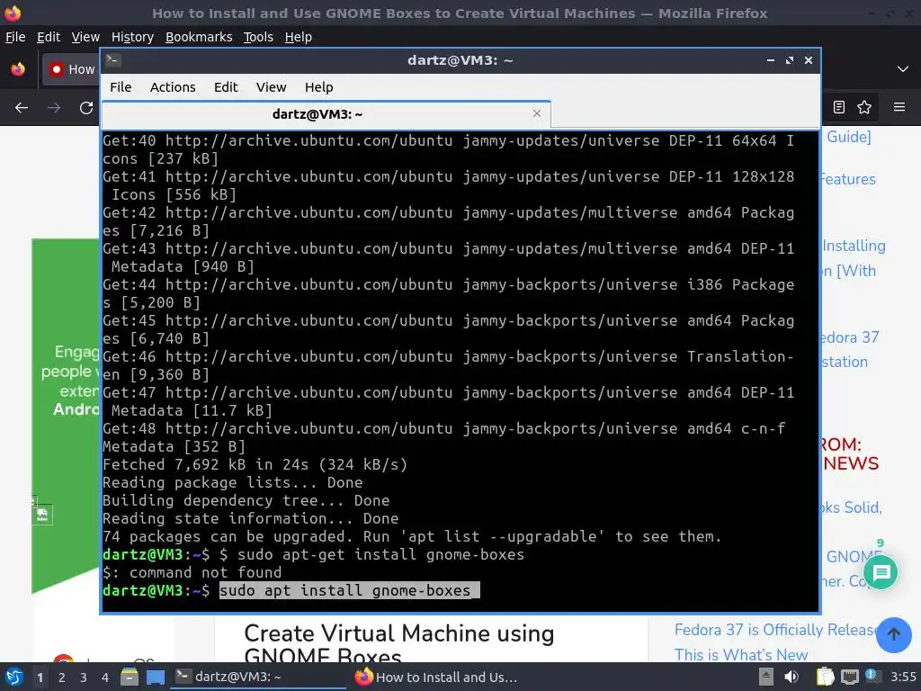921x691 pixels.
Task: Open Firefox Bookmarks menu
Action: click(199, 37)
